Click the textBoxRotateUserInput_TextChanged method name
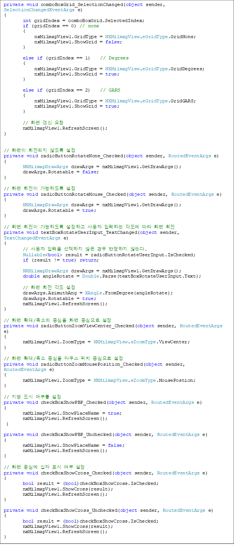234x545 pixels. click(x=89, y=232)
